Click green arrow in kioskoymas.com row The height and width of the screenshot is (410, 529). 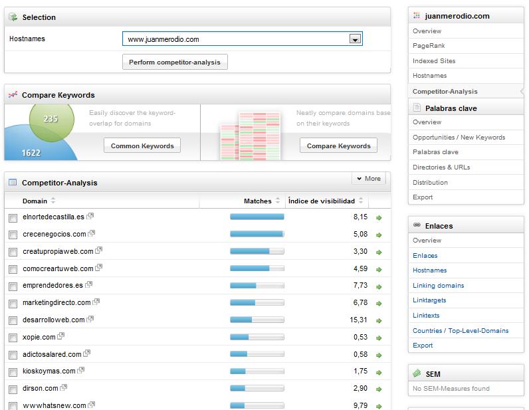pos(379,373)
